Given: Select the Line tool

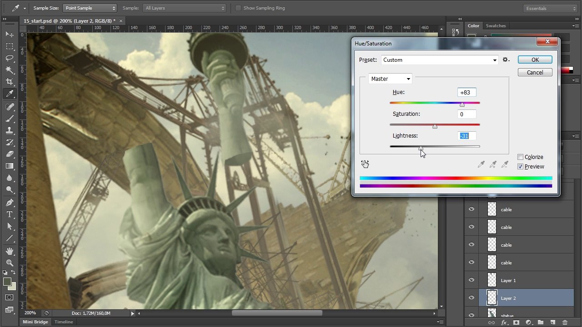Looking at the screenshot, I should 10,238.
